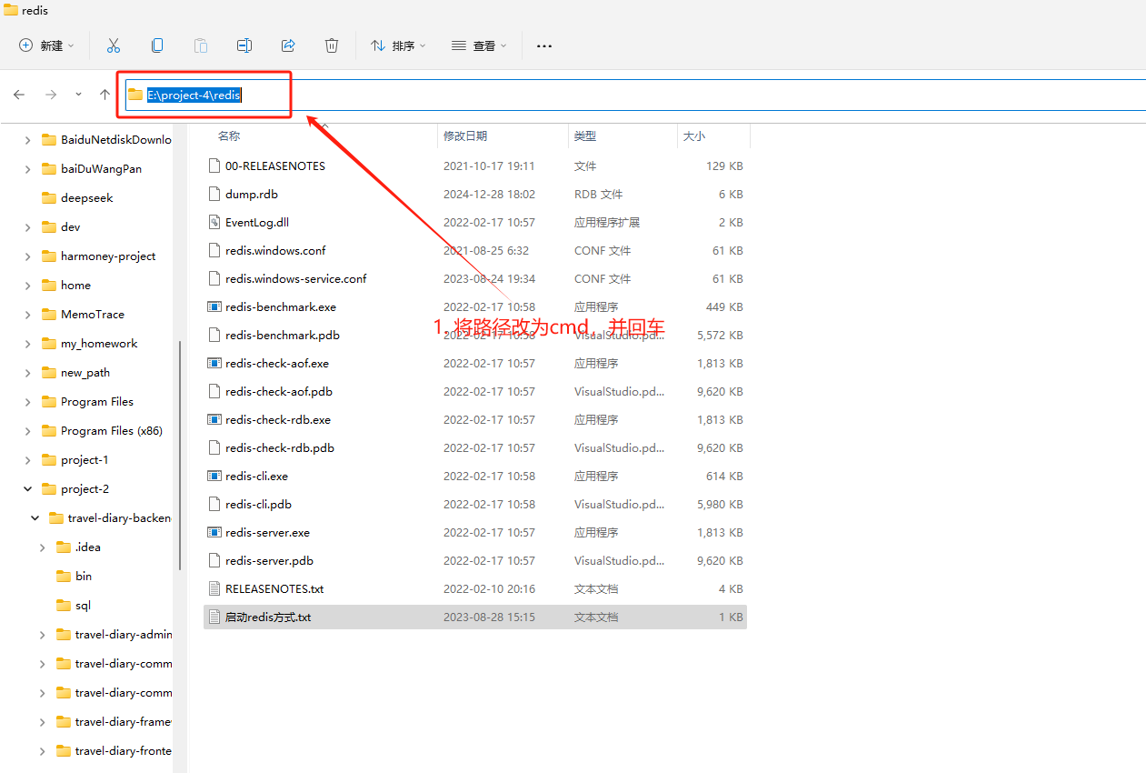1146x773 pixels.
Task: Open the 查看 (View) dropdown
Action: coord(479,45)
